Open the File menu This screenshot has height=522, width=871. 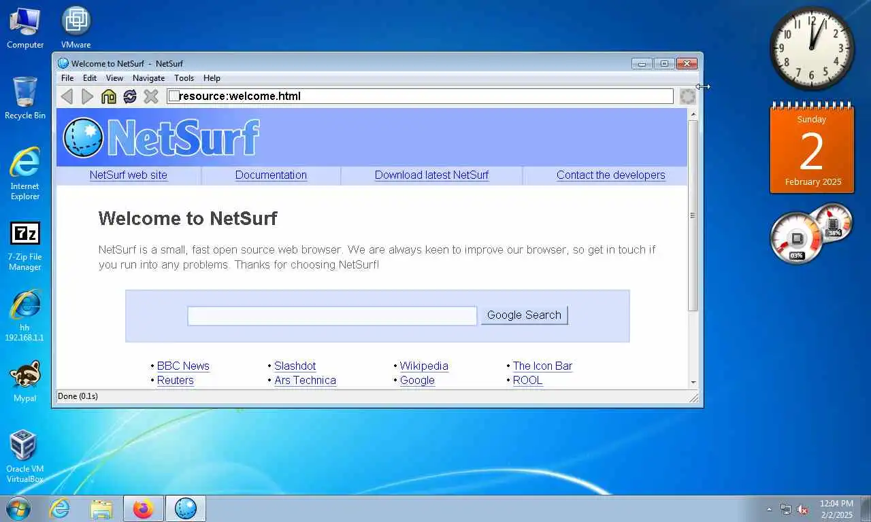point(67,78)
